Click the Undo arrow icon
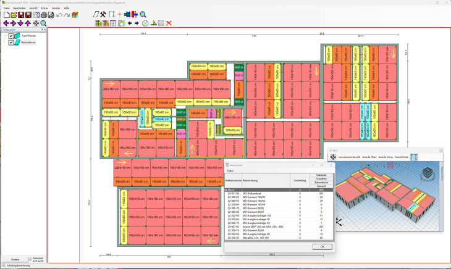Screen dimensions: 451x269 [59, 14]
